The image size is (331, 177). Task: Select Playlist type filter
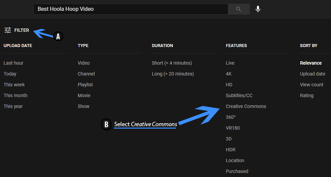(x=85, y=85)
